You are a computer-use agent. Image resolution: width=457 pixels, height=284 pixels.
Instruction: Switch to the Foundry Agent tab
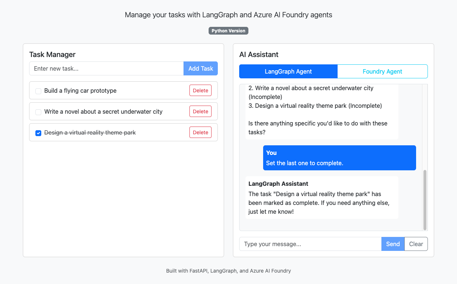click(382, 71)
